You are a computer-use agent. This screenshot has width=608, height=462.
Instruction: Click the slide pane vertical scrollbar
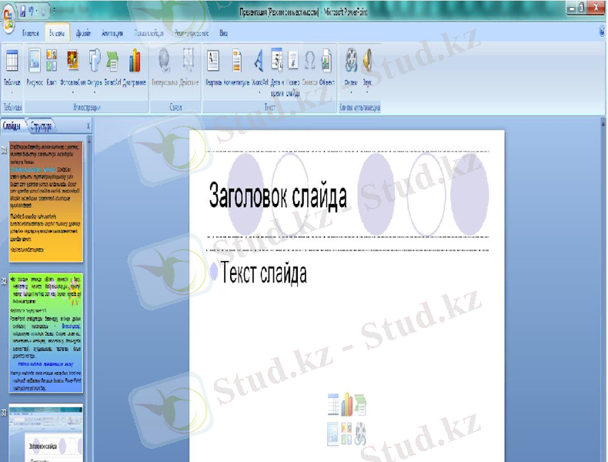click(x=89, y=299)
